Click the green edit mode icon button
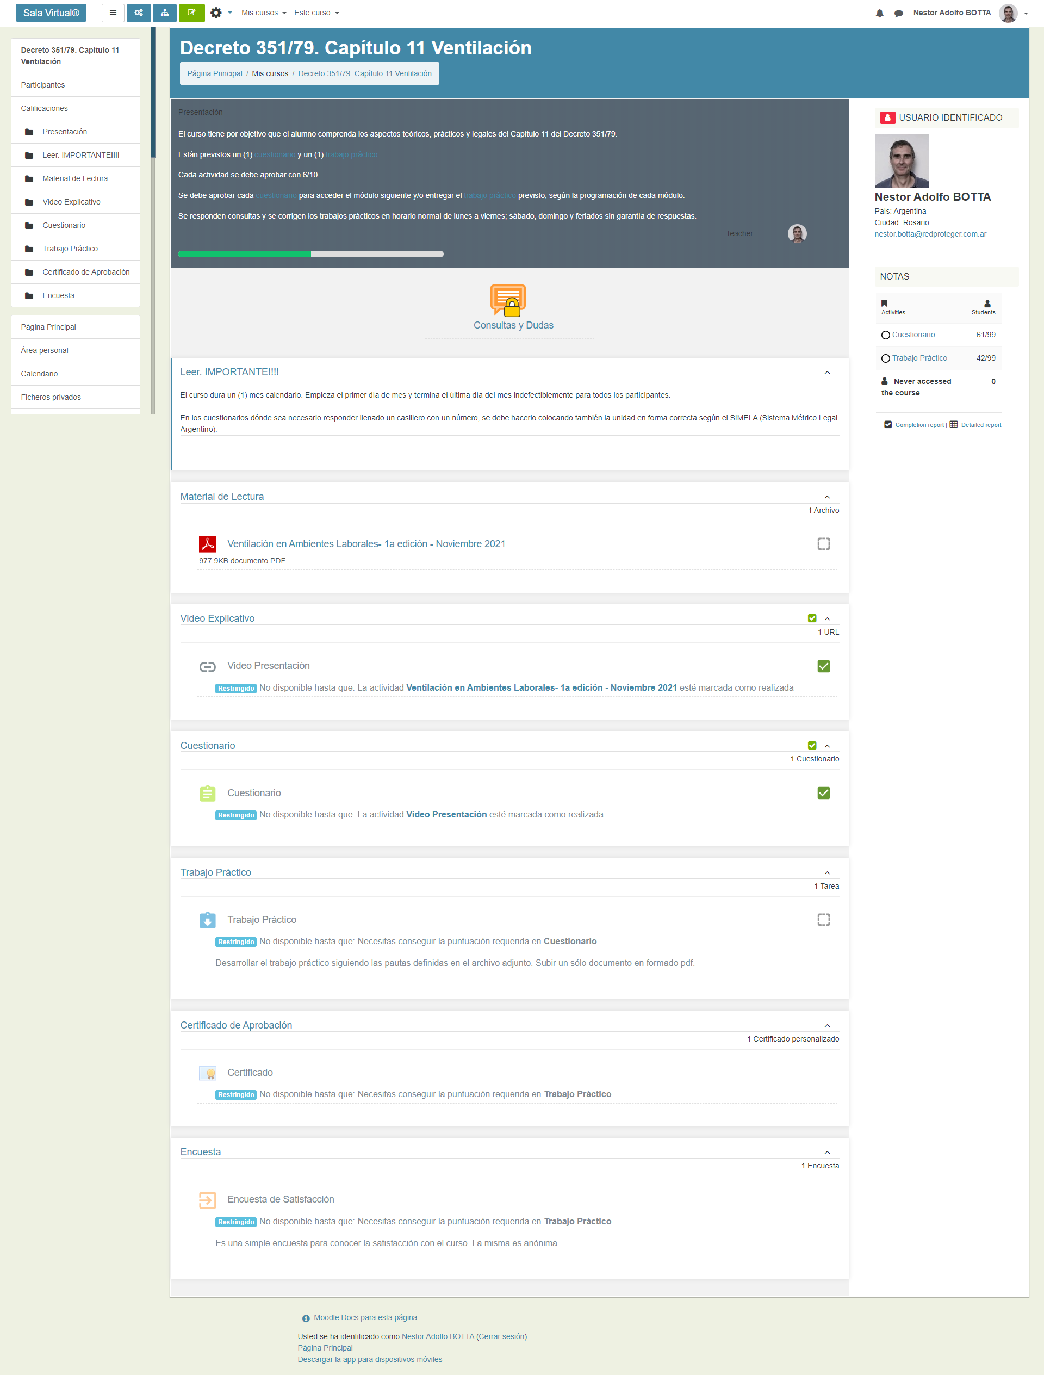This screenshot has width=1044, height=1375. tap(191, 13)
